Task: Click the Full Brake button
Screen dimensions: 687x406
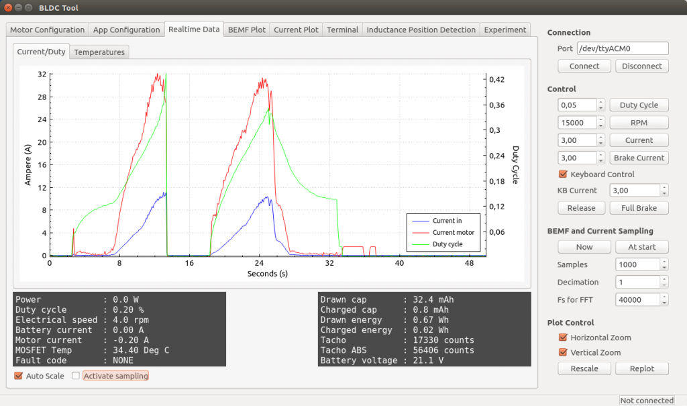Action: tap(639, 208)
